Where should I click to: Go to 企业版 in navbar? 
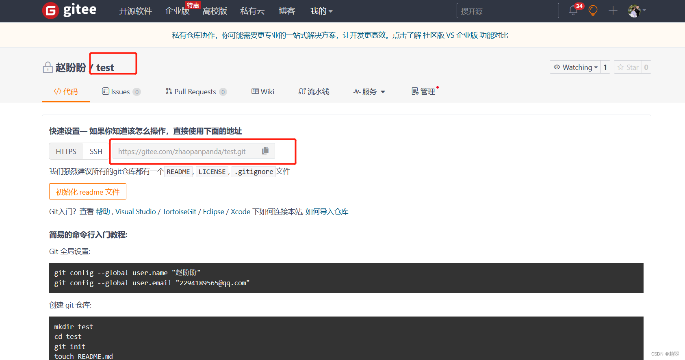[x=177, y=11]
